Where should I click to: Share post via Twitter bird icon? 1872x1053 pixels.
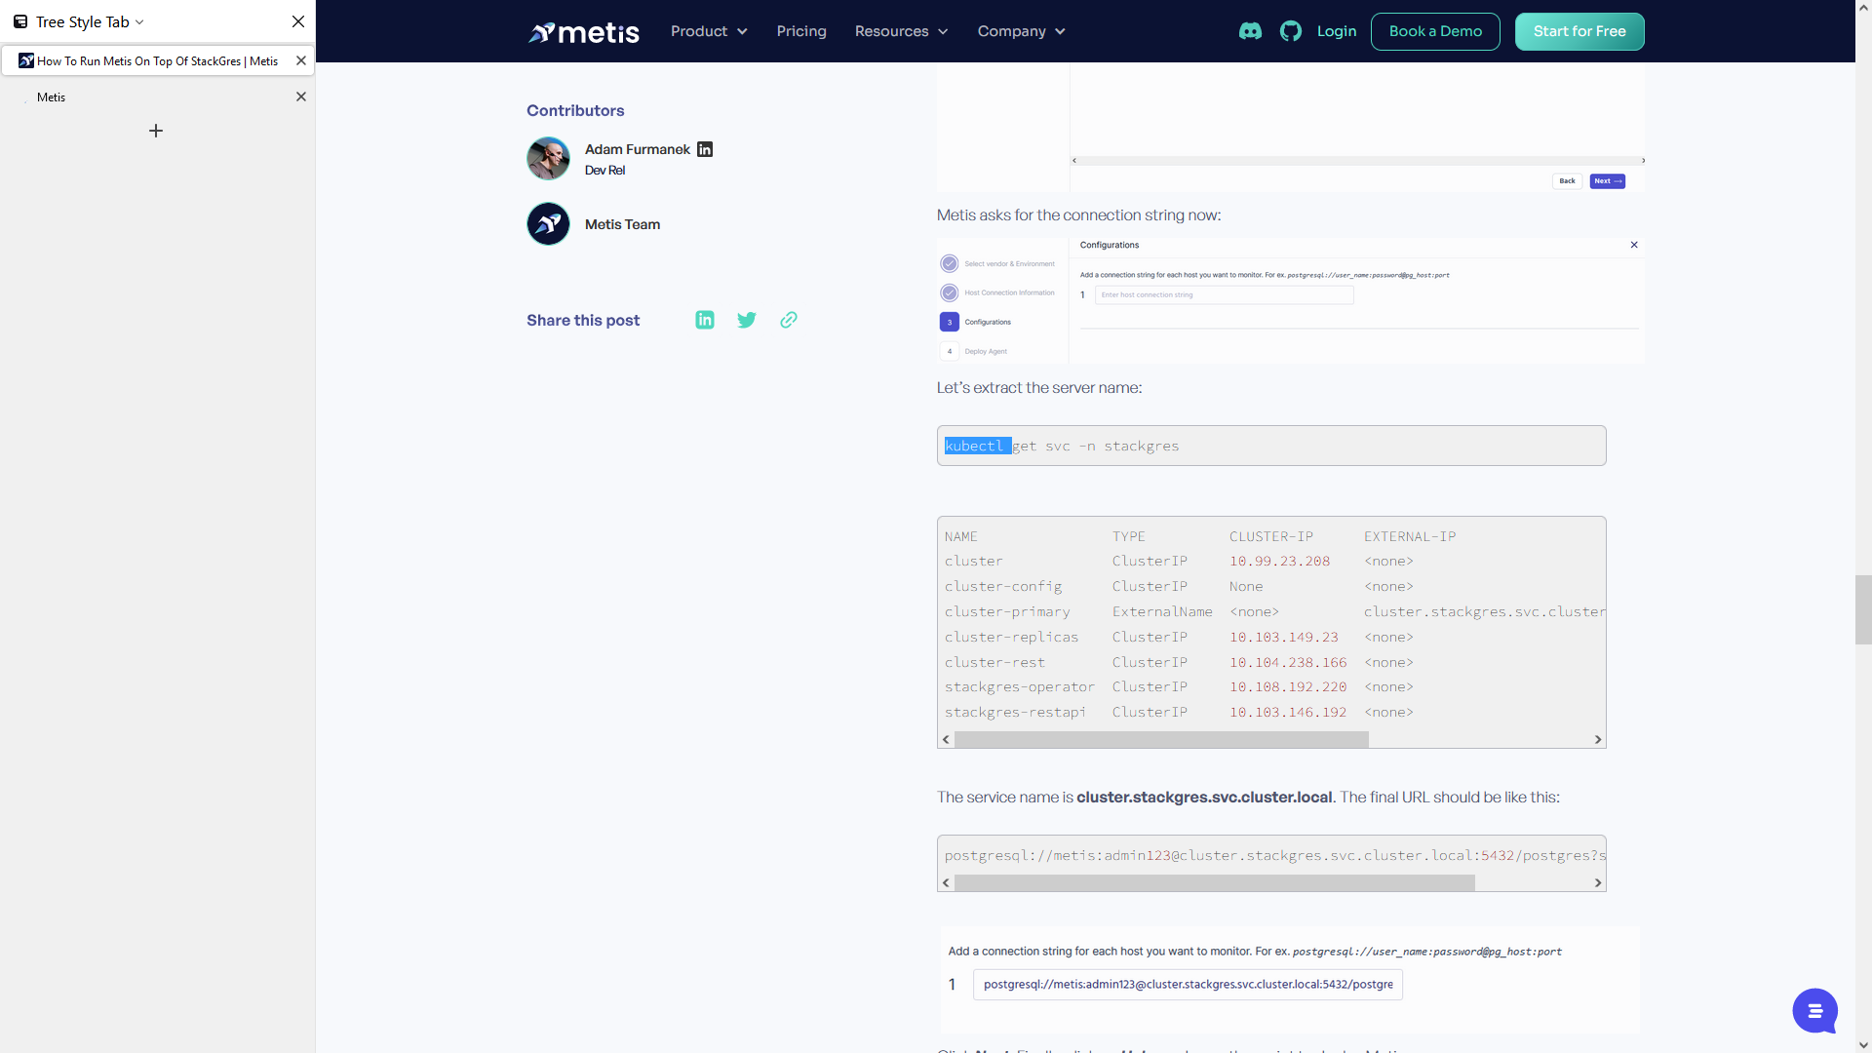(x=747, y=320)
